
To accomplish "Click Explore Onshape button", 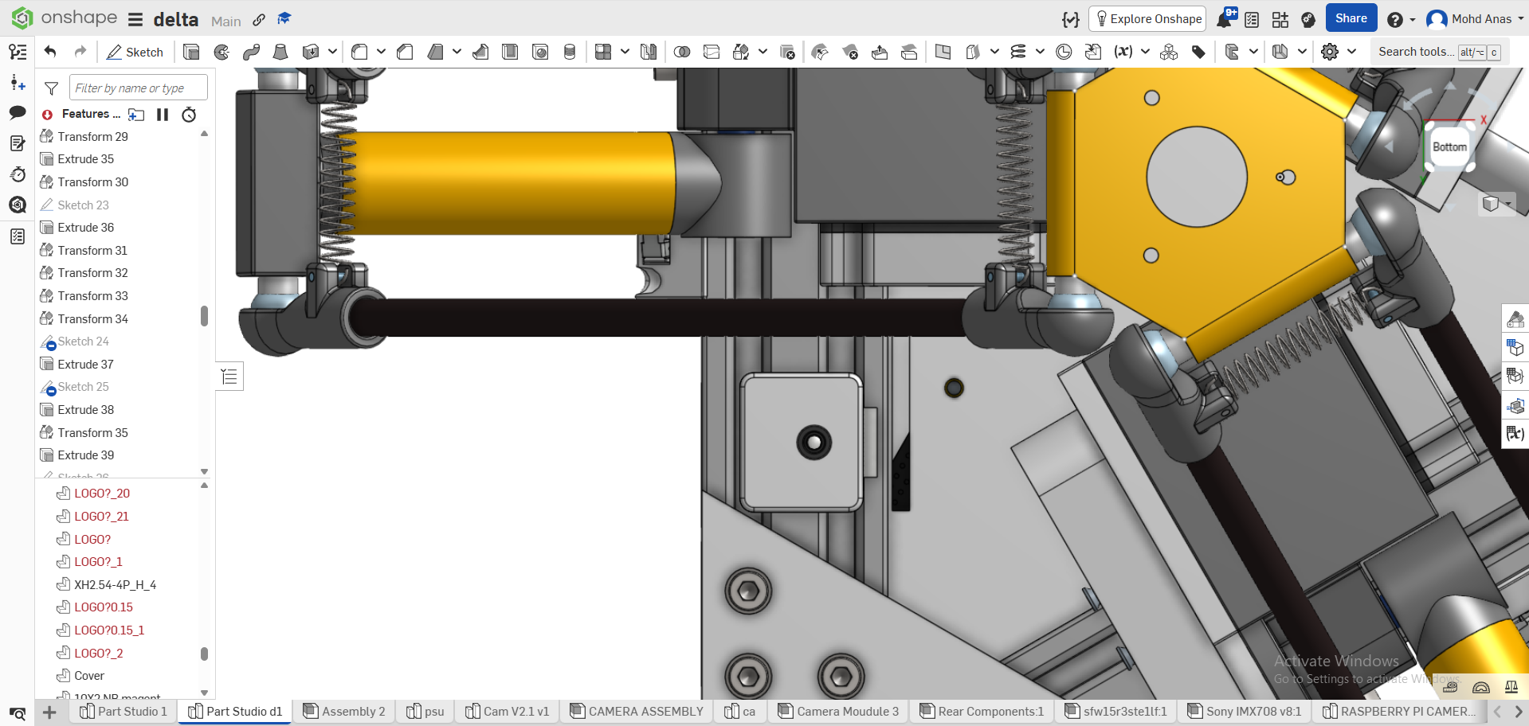I will click(x=1147, y=19).
